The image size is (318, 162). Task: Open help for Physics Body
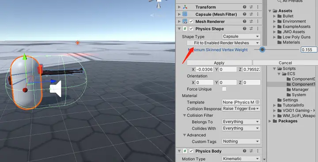[245, 151]
